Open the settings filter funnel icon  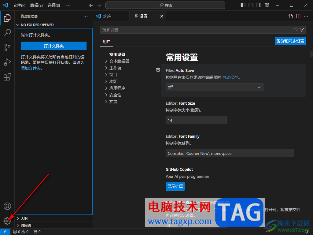tap(302, 30)
